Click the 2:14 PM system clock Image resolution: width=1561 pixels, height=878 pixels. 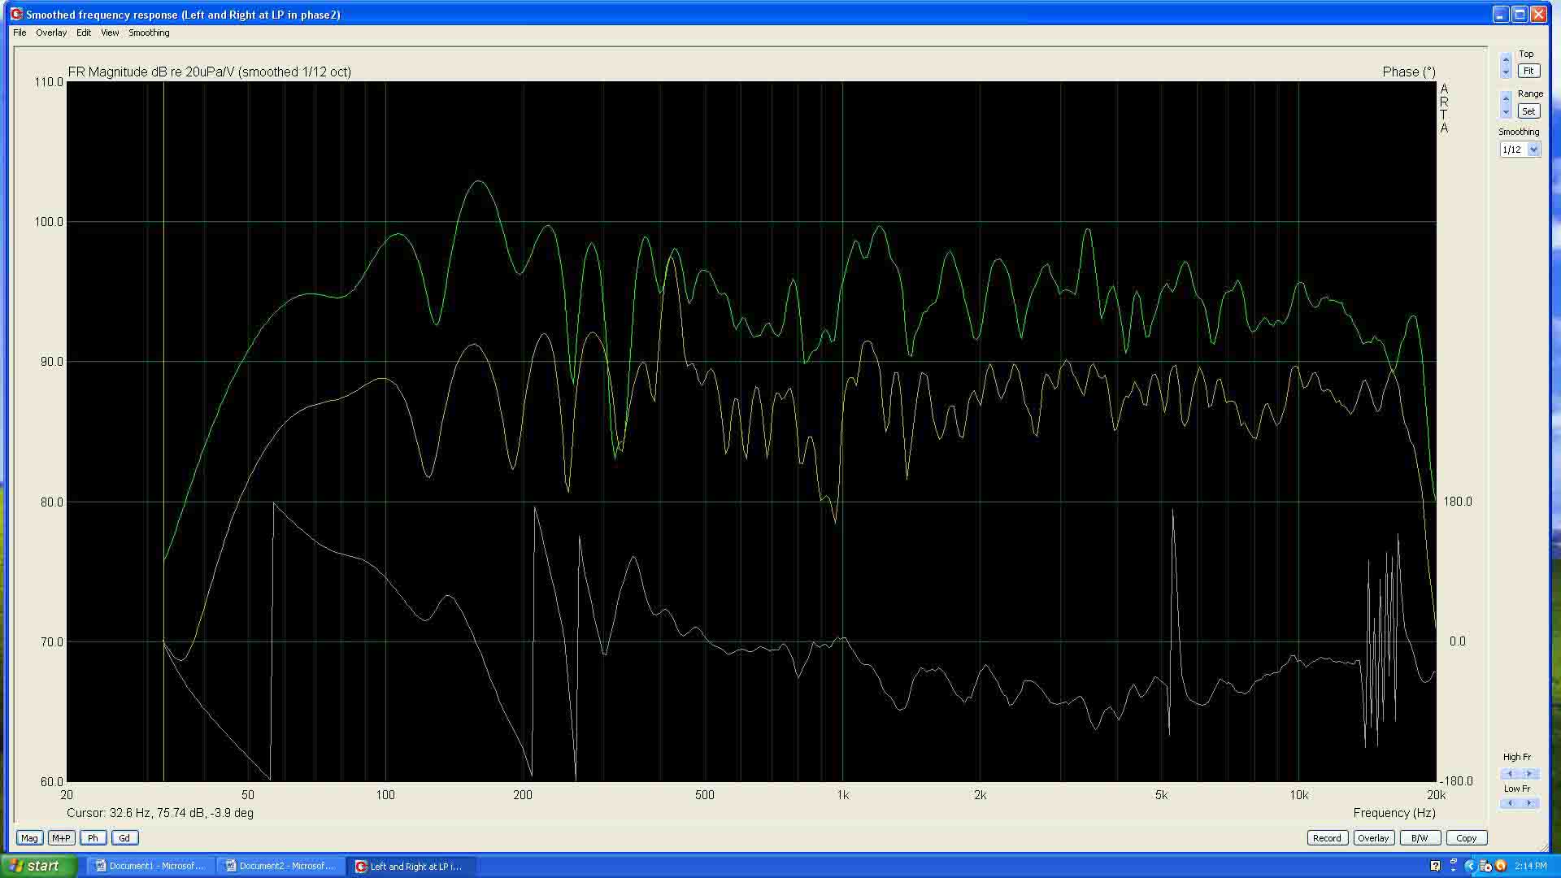1531,866
